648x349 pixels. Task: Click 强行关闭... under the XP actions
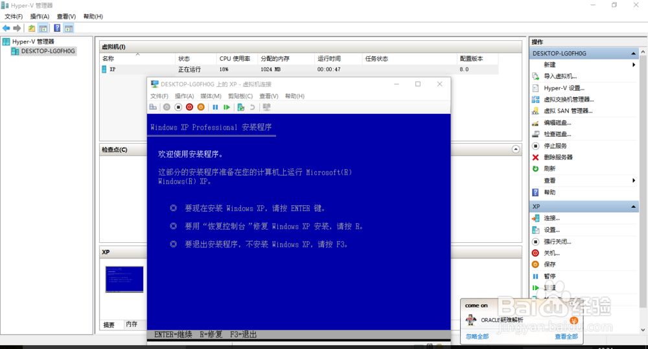[x=557, y=242]
